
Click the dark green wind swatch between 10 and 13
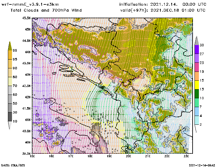[197, 94]
